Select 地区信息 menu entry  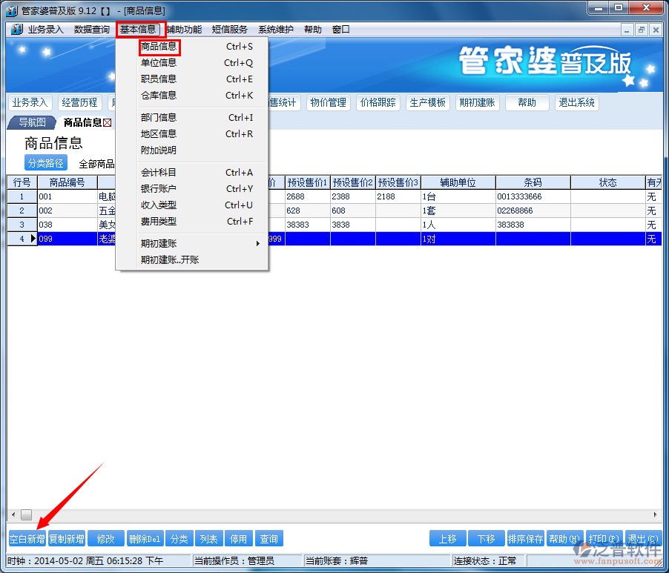tap(192, 134)
